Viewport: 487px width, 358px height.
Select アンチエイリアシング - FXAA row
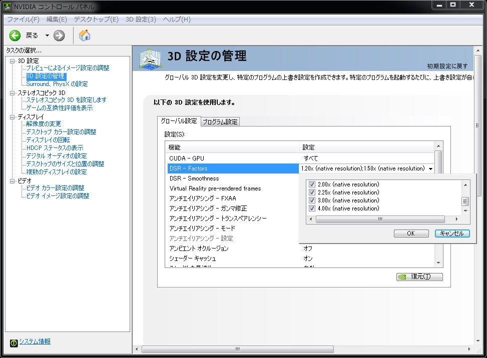tap(233, 198)
